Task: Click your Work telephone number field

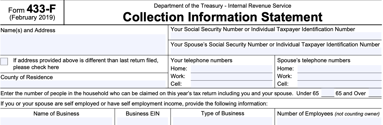Action: pos(231,77)
